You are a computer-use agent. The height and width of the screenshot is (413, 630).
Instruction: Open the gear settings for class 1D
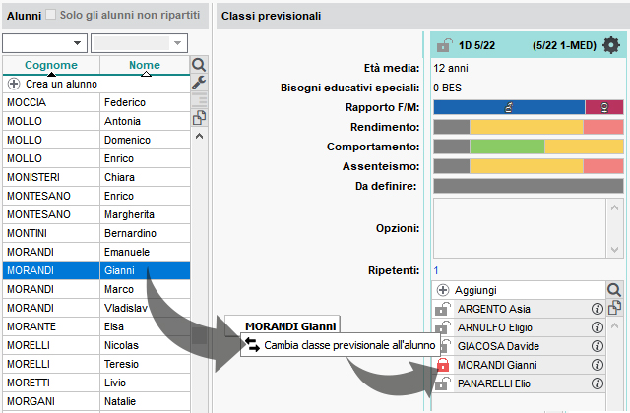(x=611, y=45)
